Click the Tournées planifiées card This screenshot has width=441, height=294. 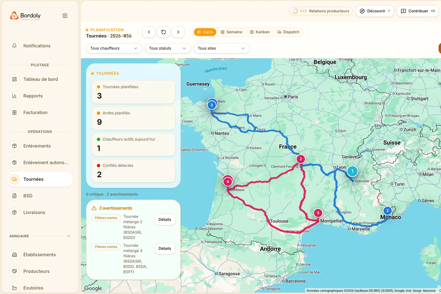click(133, 92)
